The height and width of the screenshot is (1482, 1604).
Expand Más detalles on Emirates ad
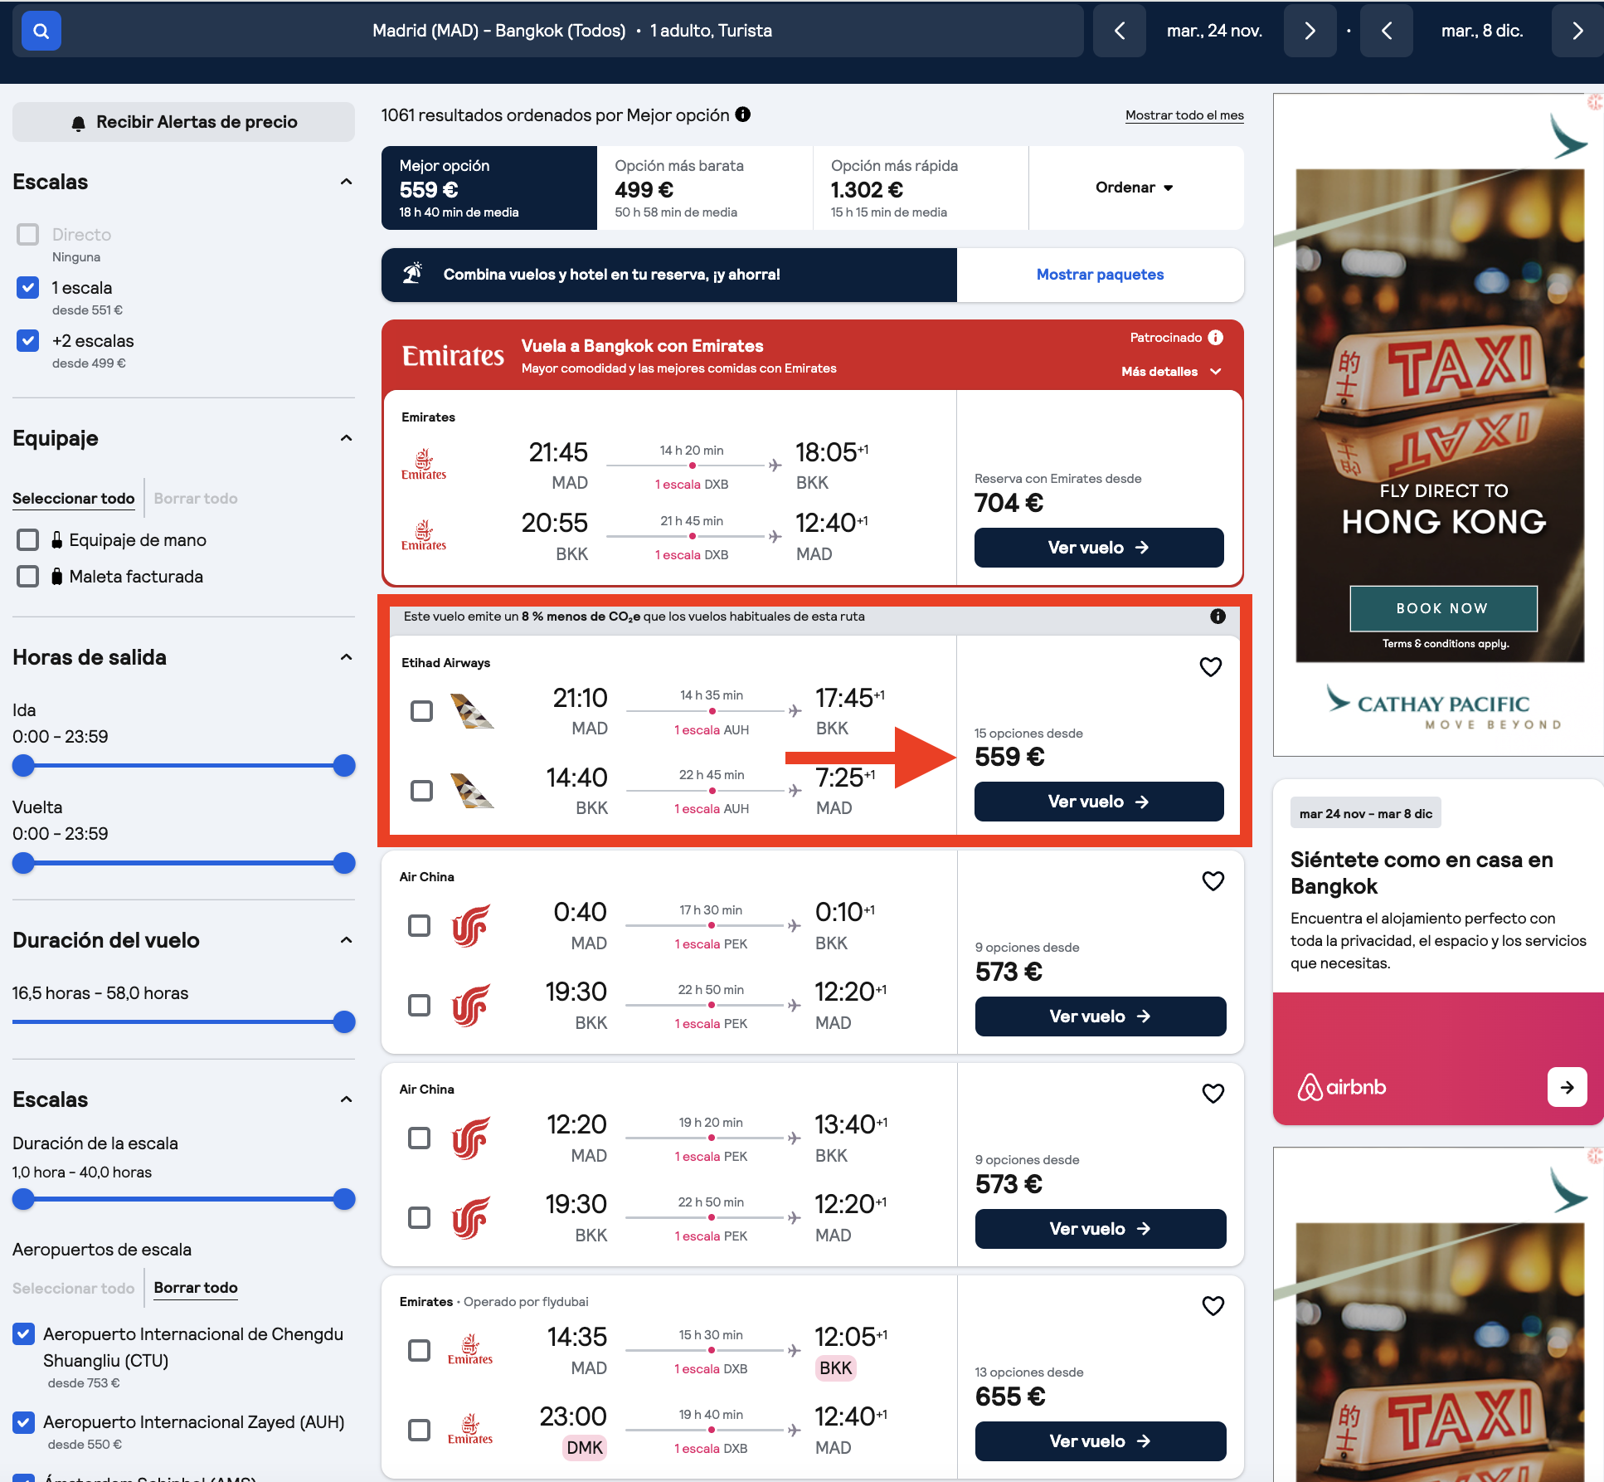click(1171, 372)
